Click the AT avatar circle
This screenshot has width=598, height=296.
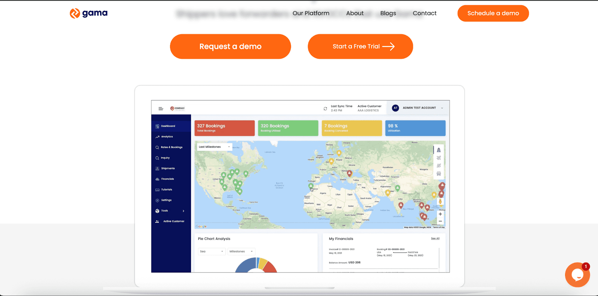click(x=395, y=108)
